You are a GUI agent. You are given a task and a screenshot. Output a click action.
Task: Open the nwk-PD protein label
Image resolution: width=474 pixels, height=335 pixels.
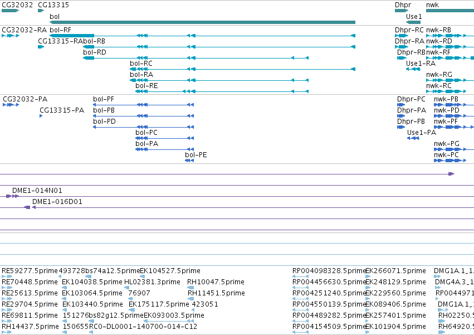(x=447, y=110)
